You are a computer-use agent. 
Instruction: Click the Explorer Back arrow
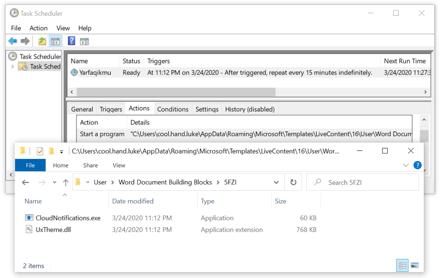(26, 182)
